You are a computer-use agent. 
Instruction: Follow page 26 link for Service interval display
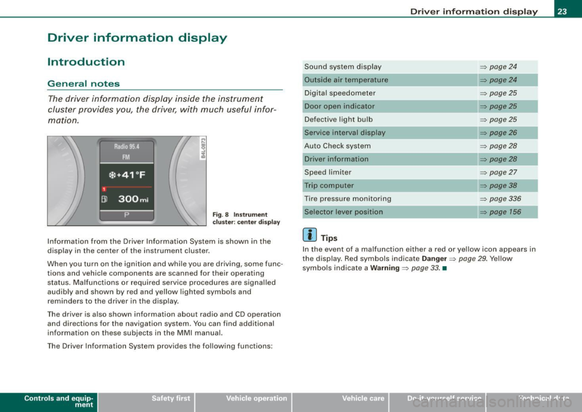498,133
